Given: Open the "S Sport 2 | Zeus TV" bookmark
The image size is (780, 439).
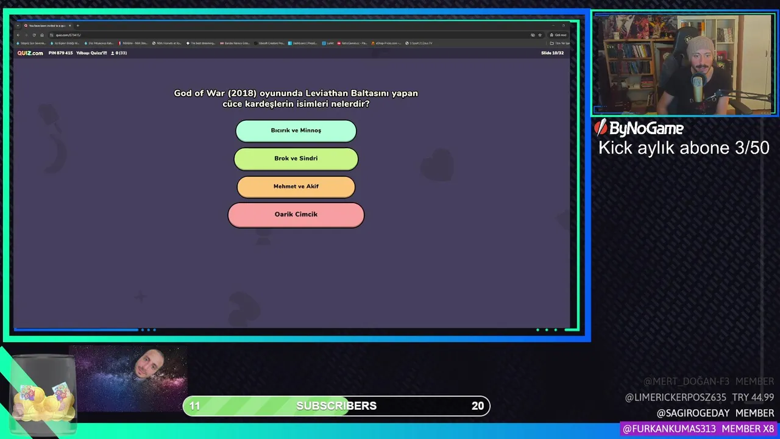Looking at the screenshot, I should click(x=419, y=43).
